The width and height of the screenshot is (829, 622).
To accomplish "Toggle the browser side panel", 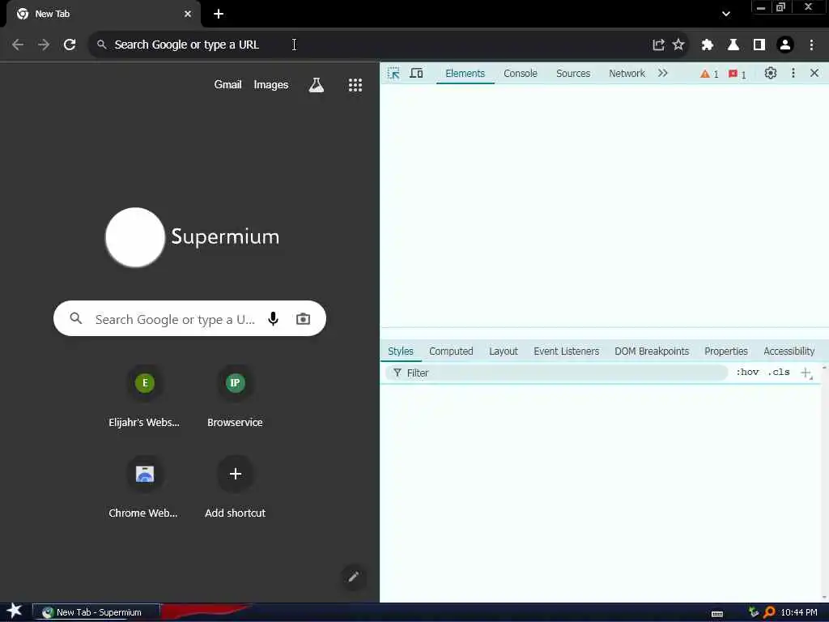I will click(x=759, y=45).
